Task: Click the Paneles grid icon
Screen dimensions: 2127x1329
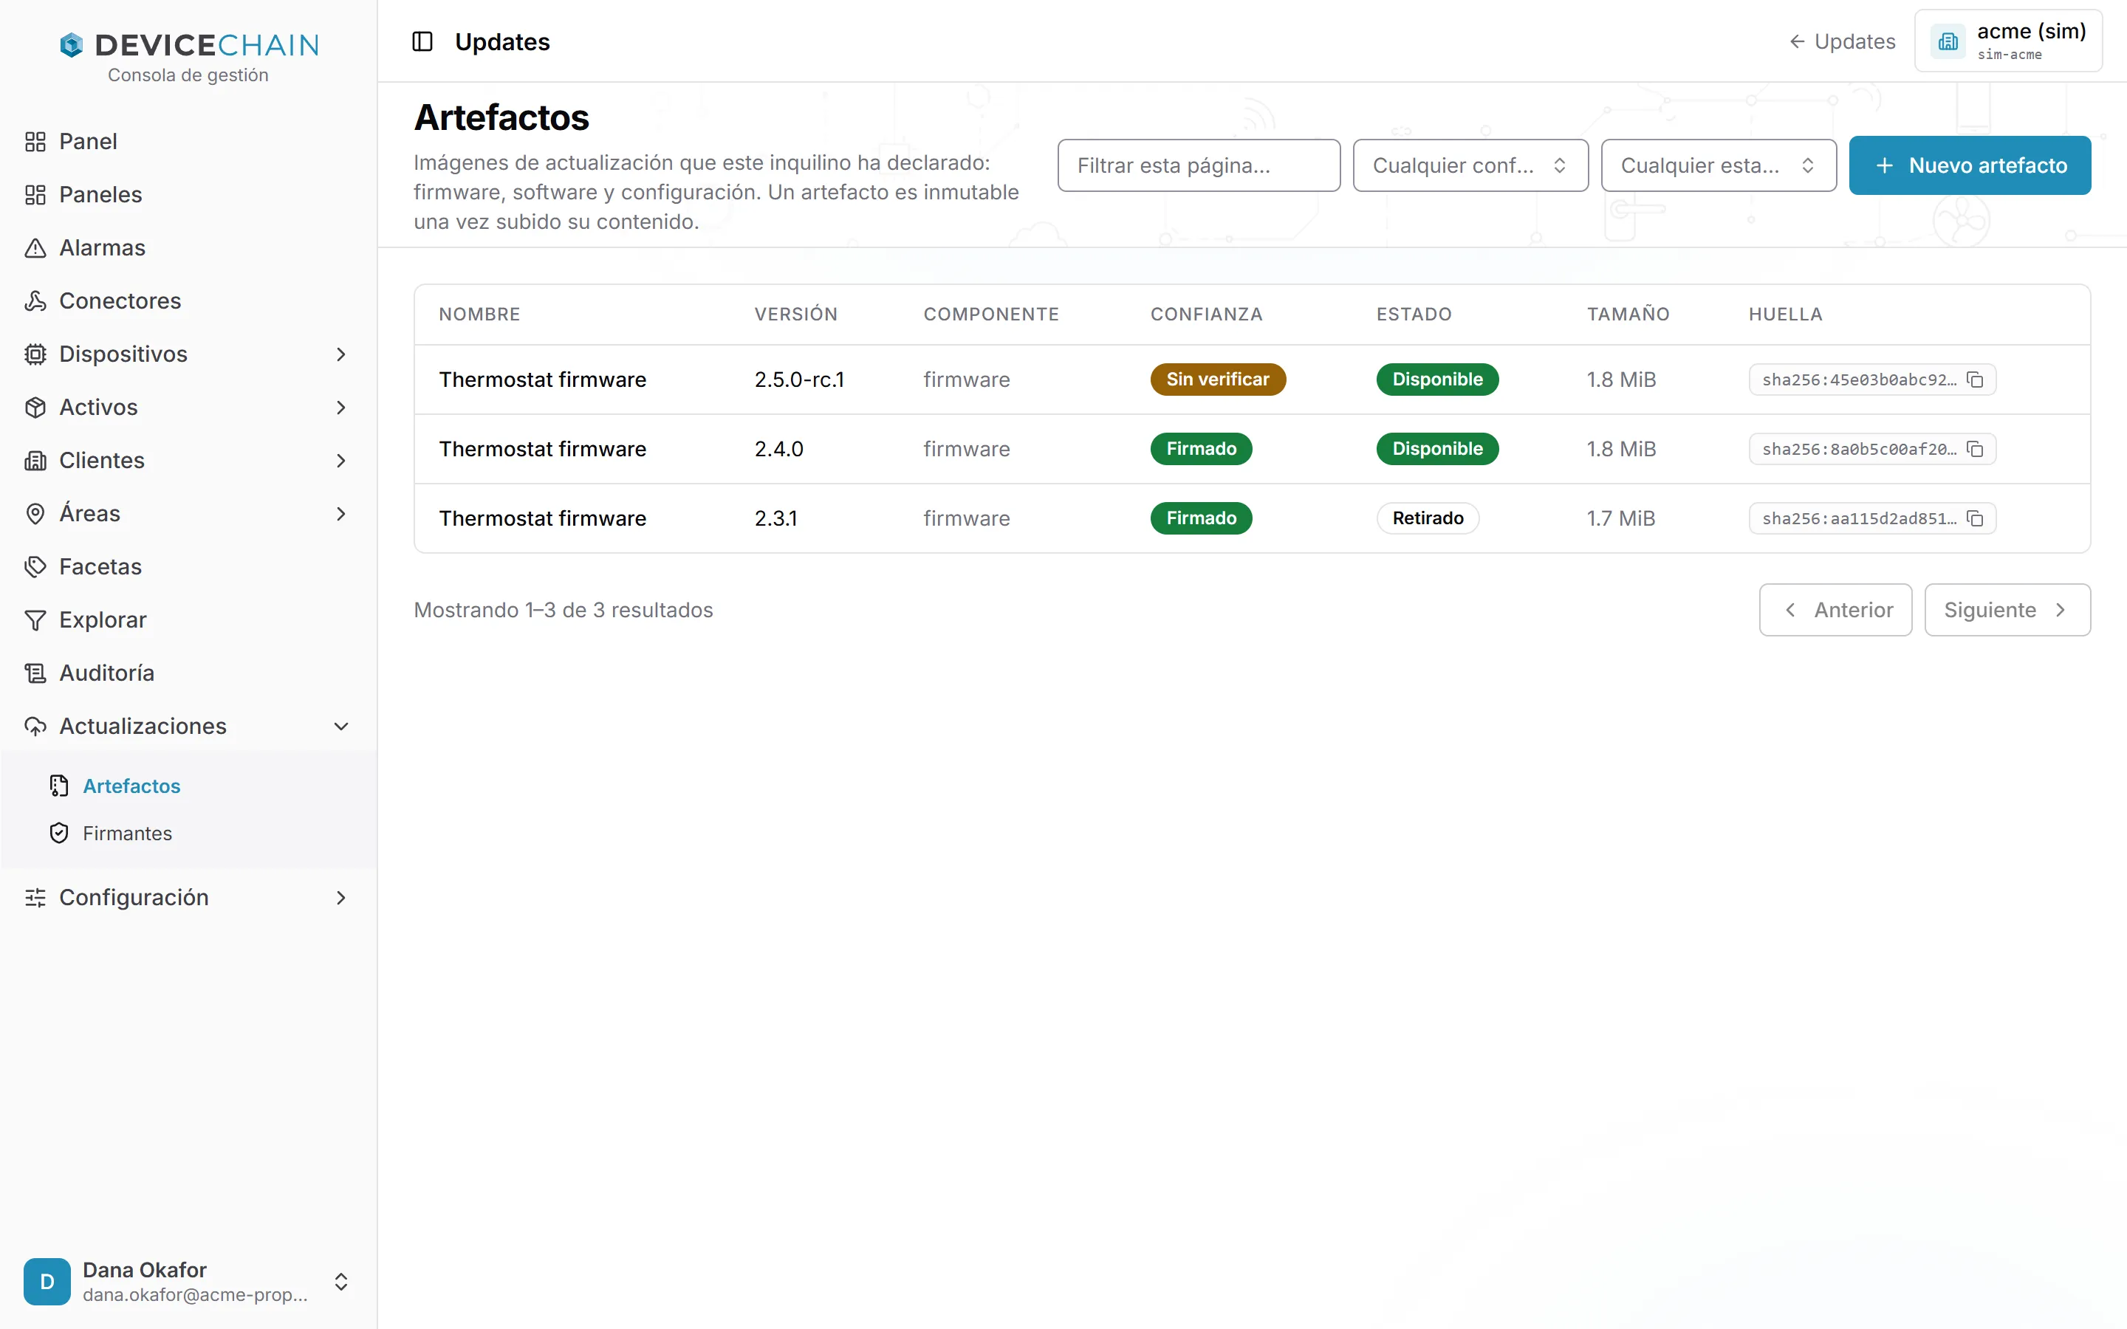Action: pos(35,194)
